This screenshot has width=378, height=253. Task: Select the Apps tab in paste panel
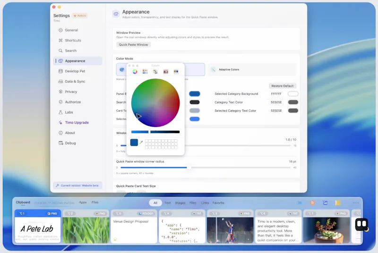click(x=83, y=202)
